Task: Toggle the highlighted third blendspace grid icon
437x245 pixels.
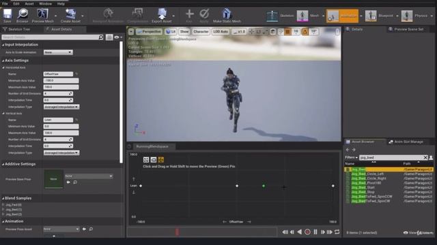Action: [x=161, y=160]
